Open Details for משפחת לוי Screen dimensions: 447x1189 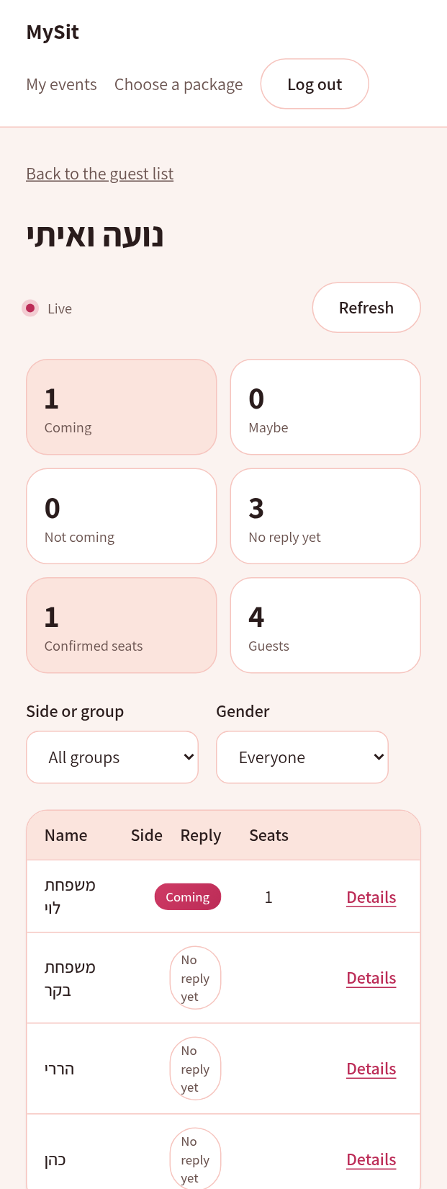click(x=371, y=897)
